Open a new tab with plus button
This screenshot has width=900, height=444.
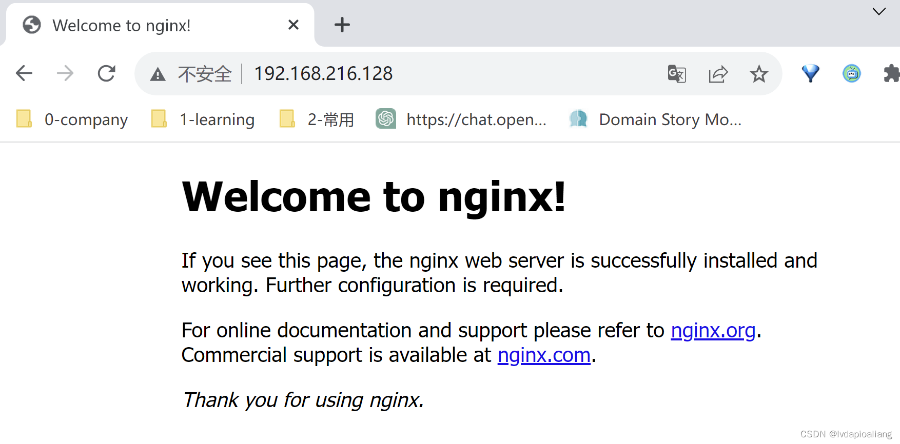(342, 25)
